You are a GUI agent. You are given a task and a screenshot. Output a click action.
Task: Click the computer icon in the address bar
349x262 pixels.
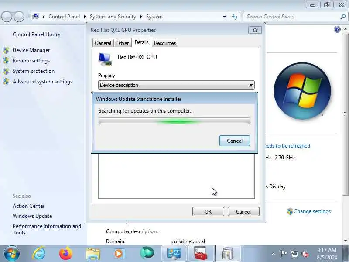pyautogui.click(x=36, y=17)
